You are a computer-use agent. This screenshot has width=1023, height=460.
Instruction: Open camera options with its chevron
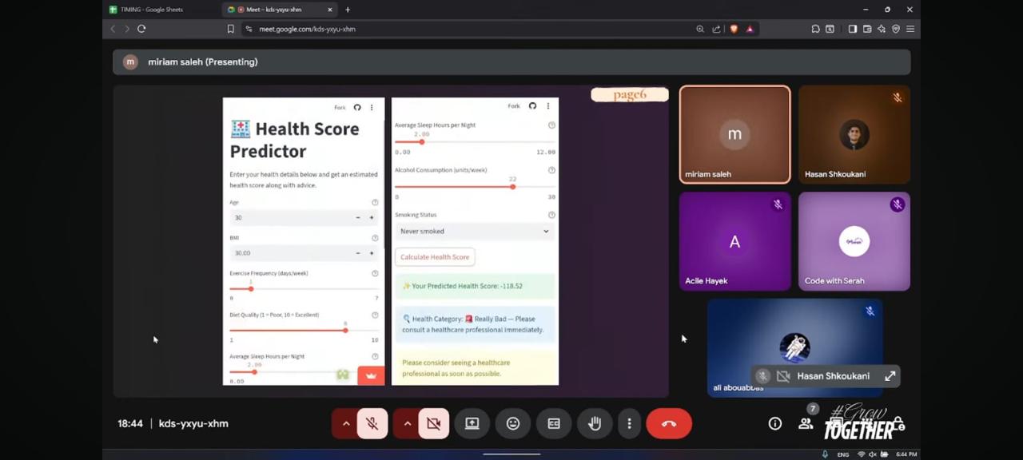coord(408,423)
